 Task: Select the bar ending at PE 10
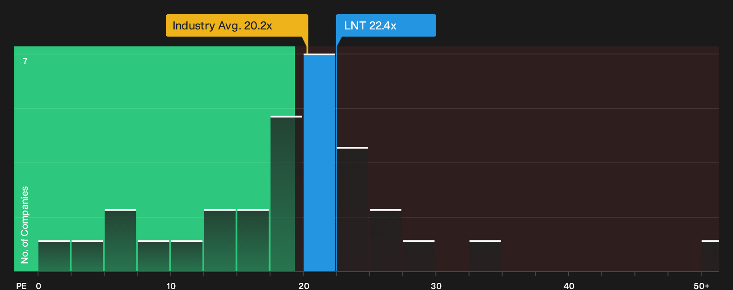tap(154, 256)
